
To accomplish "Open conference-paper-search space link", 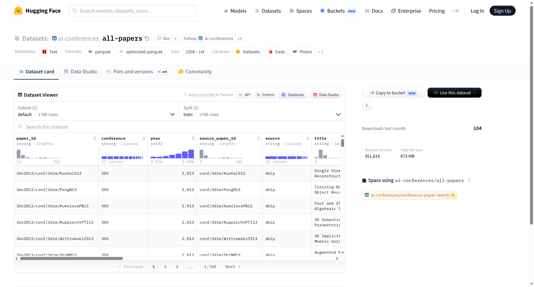I will coord(410,195).
